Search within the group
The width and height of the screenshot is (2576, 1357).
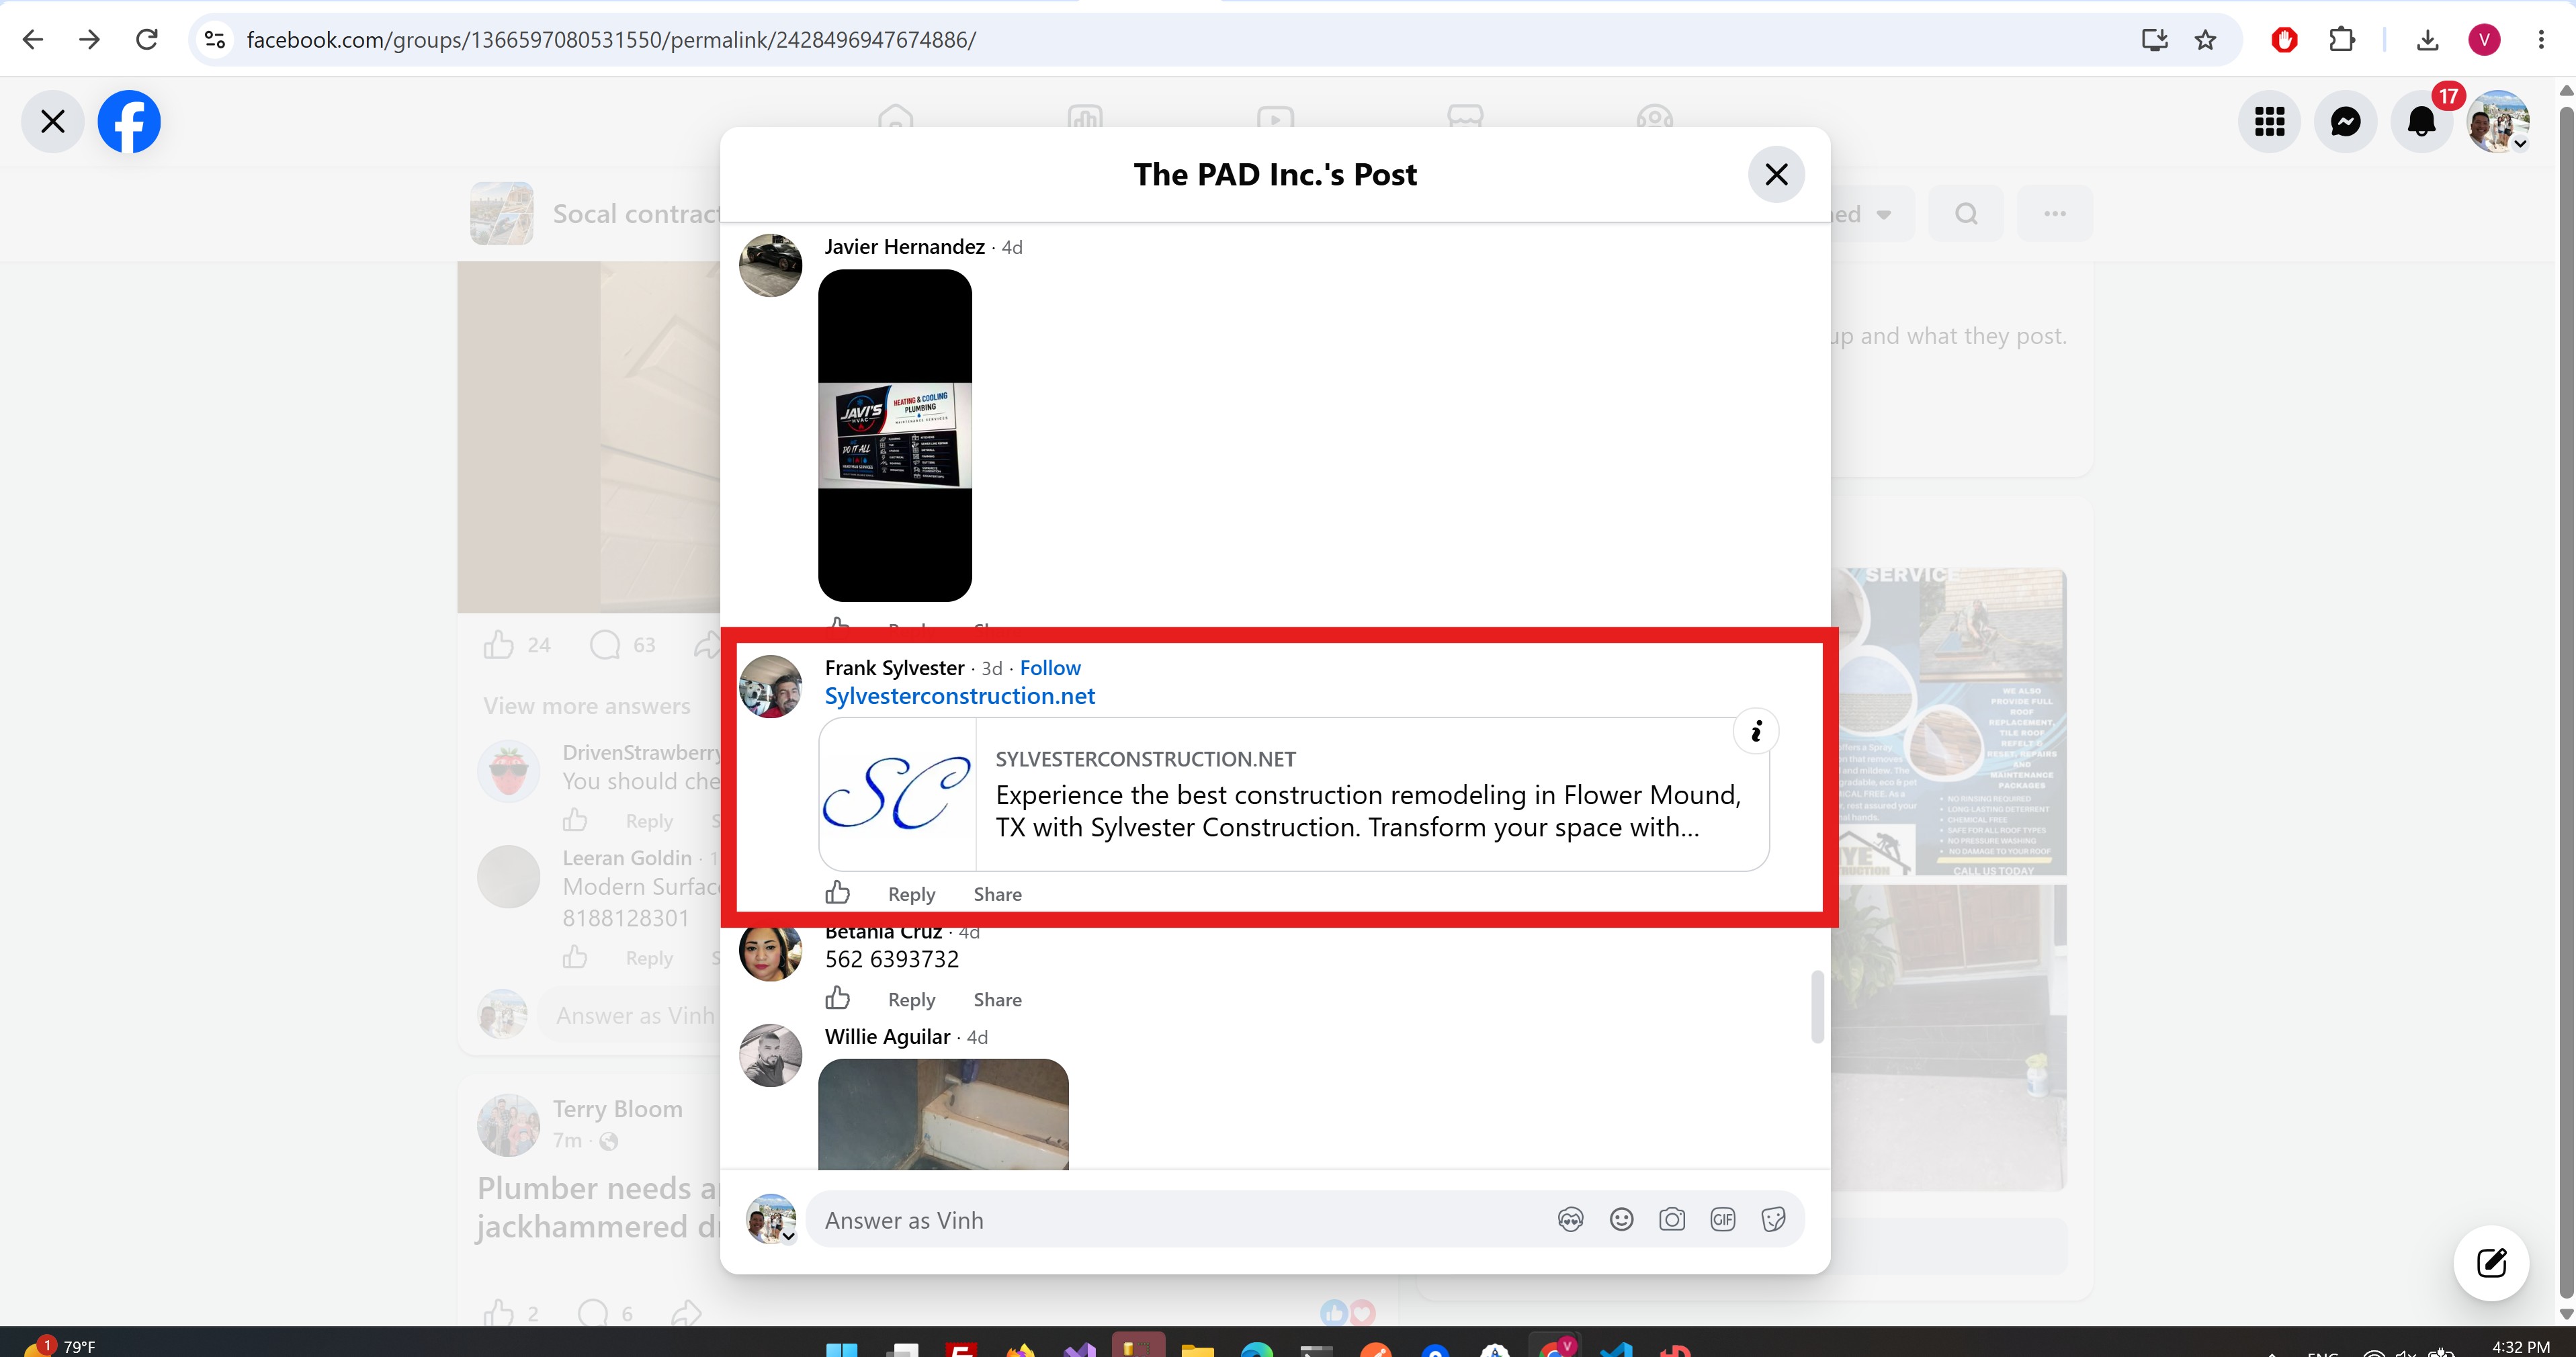(1966, 213)
